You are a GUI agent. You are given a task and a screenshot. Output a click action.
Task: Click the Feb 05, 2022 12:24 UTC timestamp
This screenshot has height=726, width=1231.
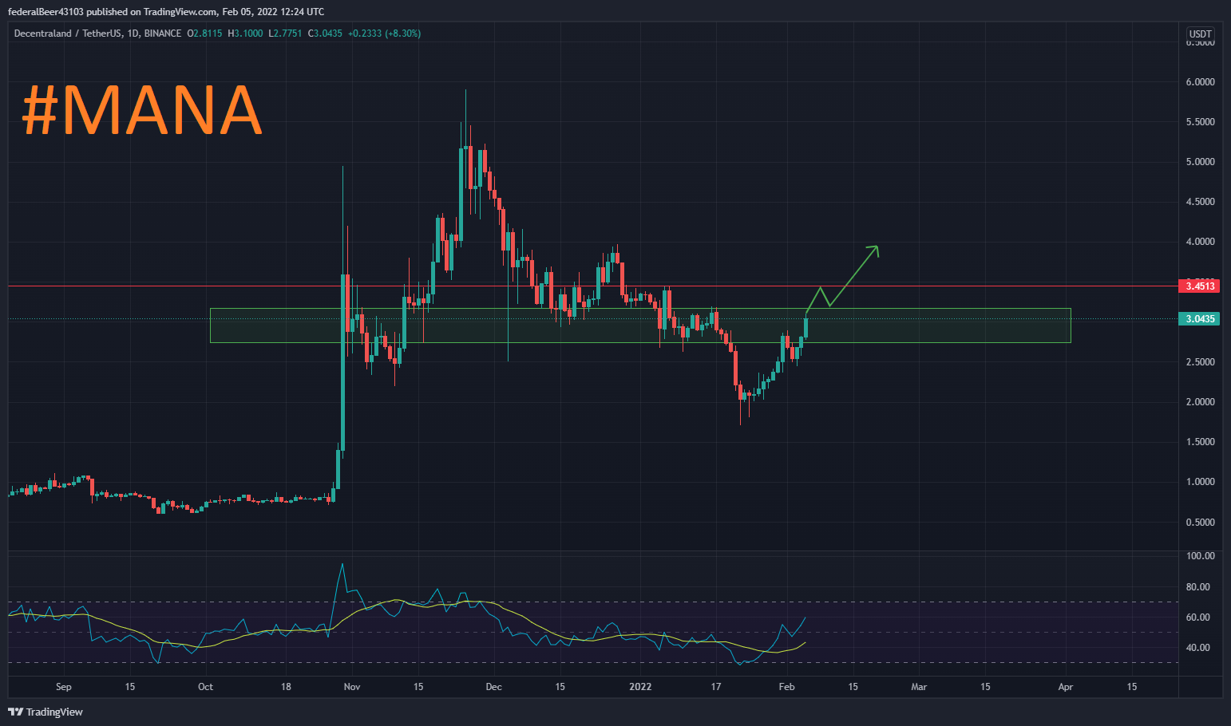click(x=273, y=12)
